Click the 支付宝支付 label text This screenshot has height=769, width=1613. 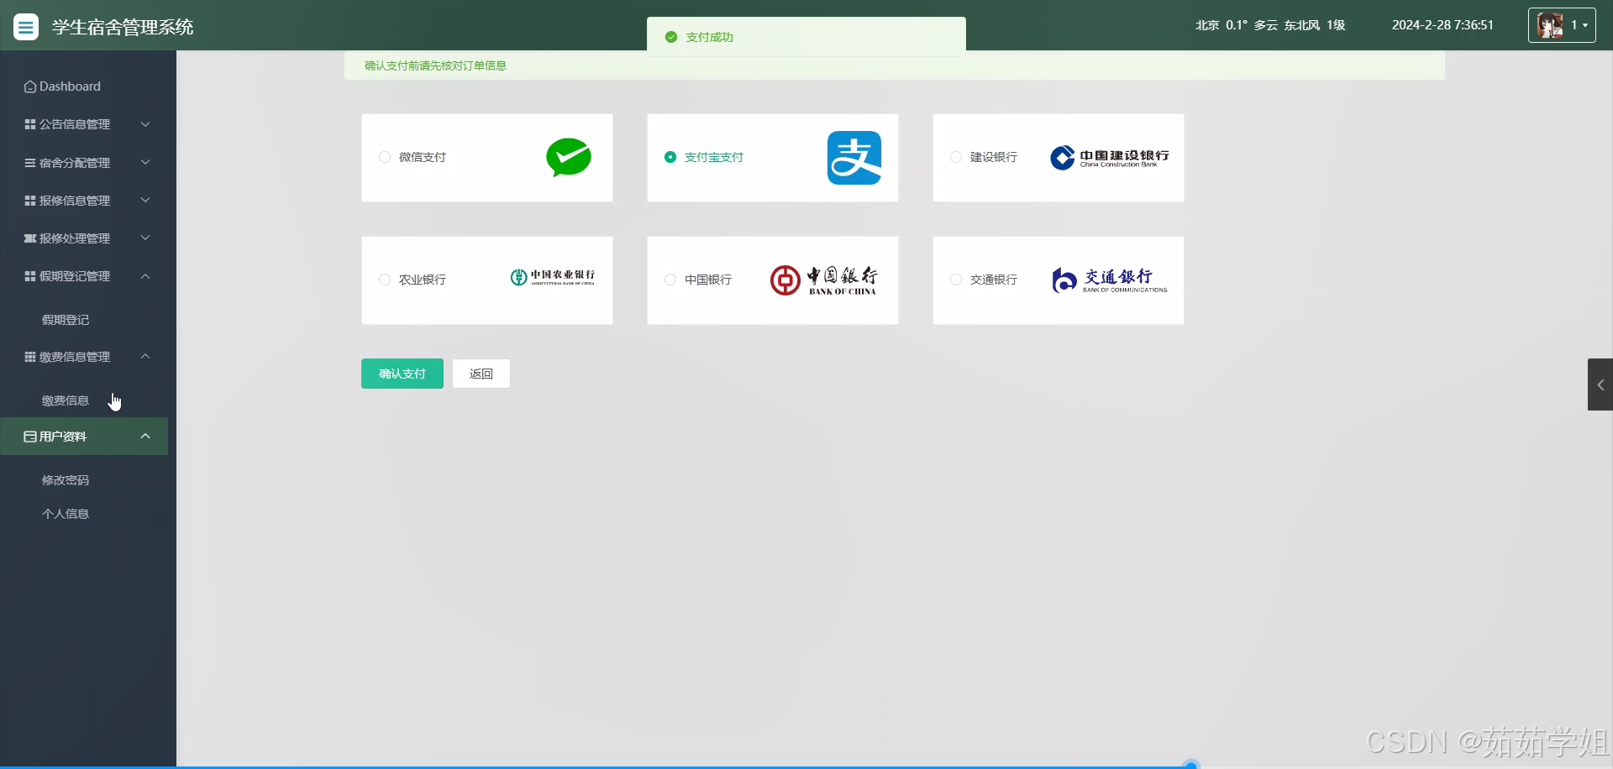click(x=714, y=157)
